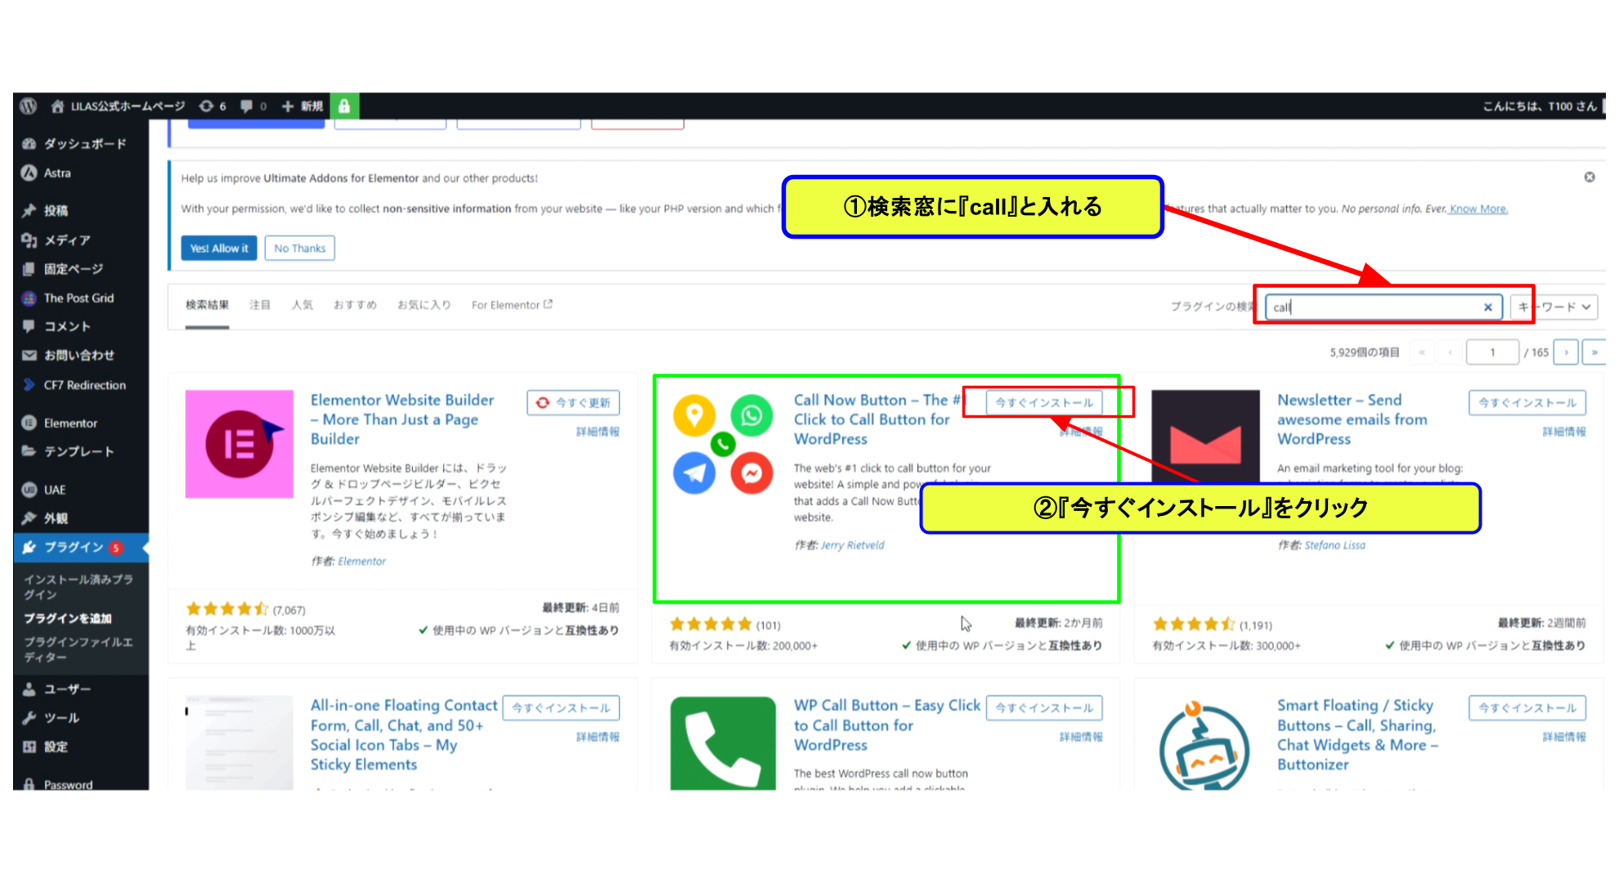Open Call Now Button plugin title
Viewport: 1619px width, 883px height.
880,419
